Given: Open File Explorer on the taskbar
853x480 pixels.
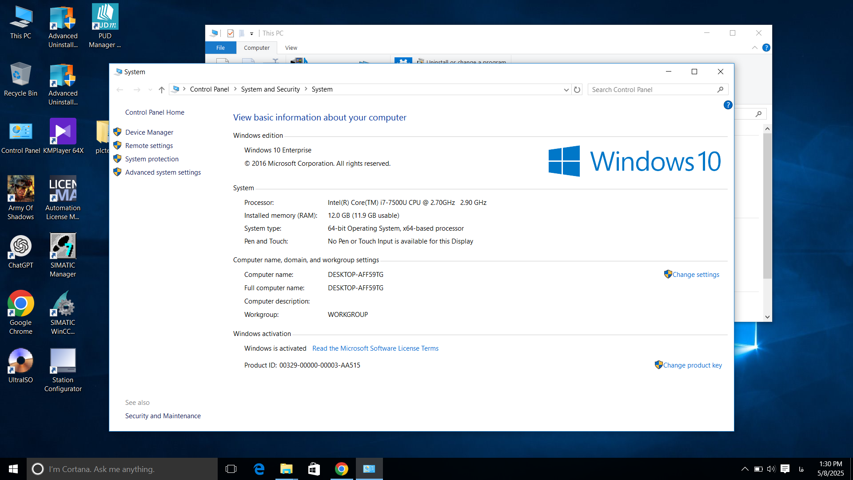Looking at the screenshot, I should (x=287, y=469).
